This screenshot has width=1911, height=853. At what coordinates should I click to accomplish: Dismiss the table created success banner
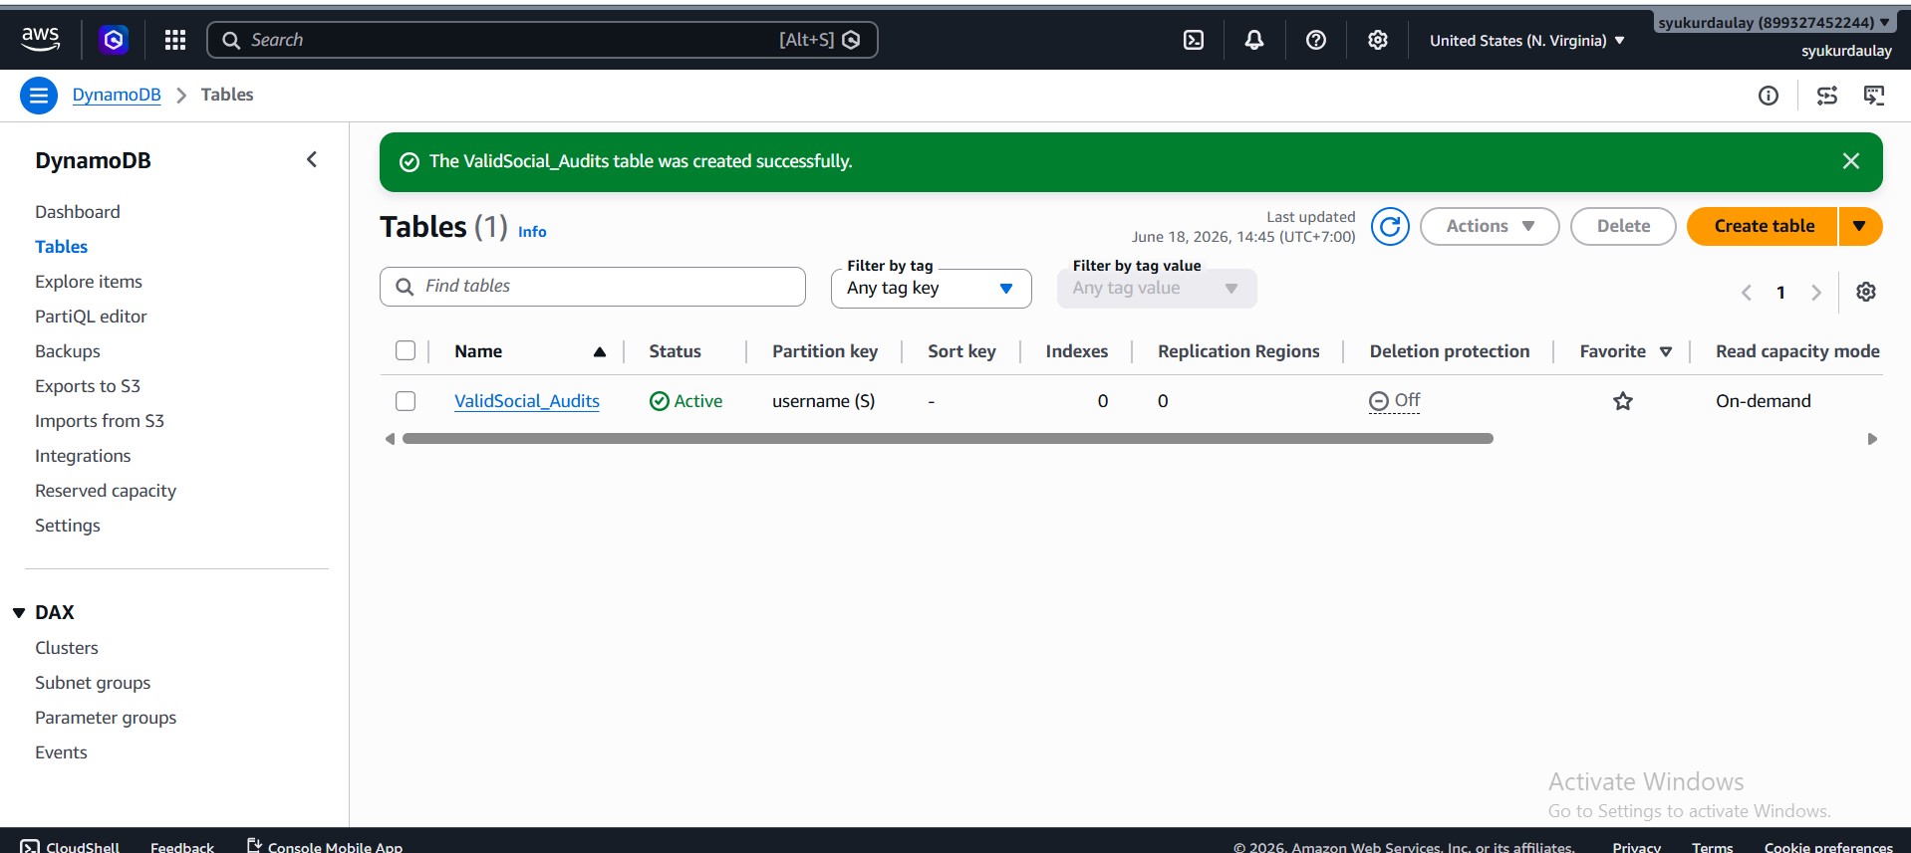(x=1851, y=161)
